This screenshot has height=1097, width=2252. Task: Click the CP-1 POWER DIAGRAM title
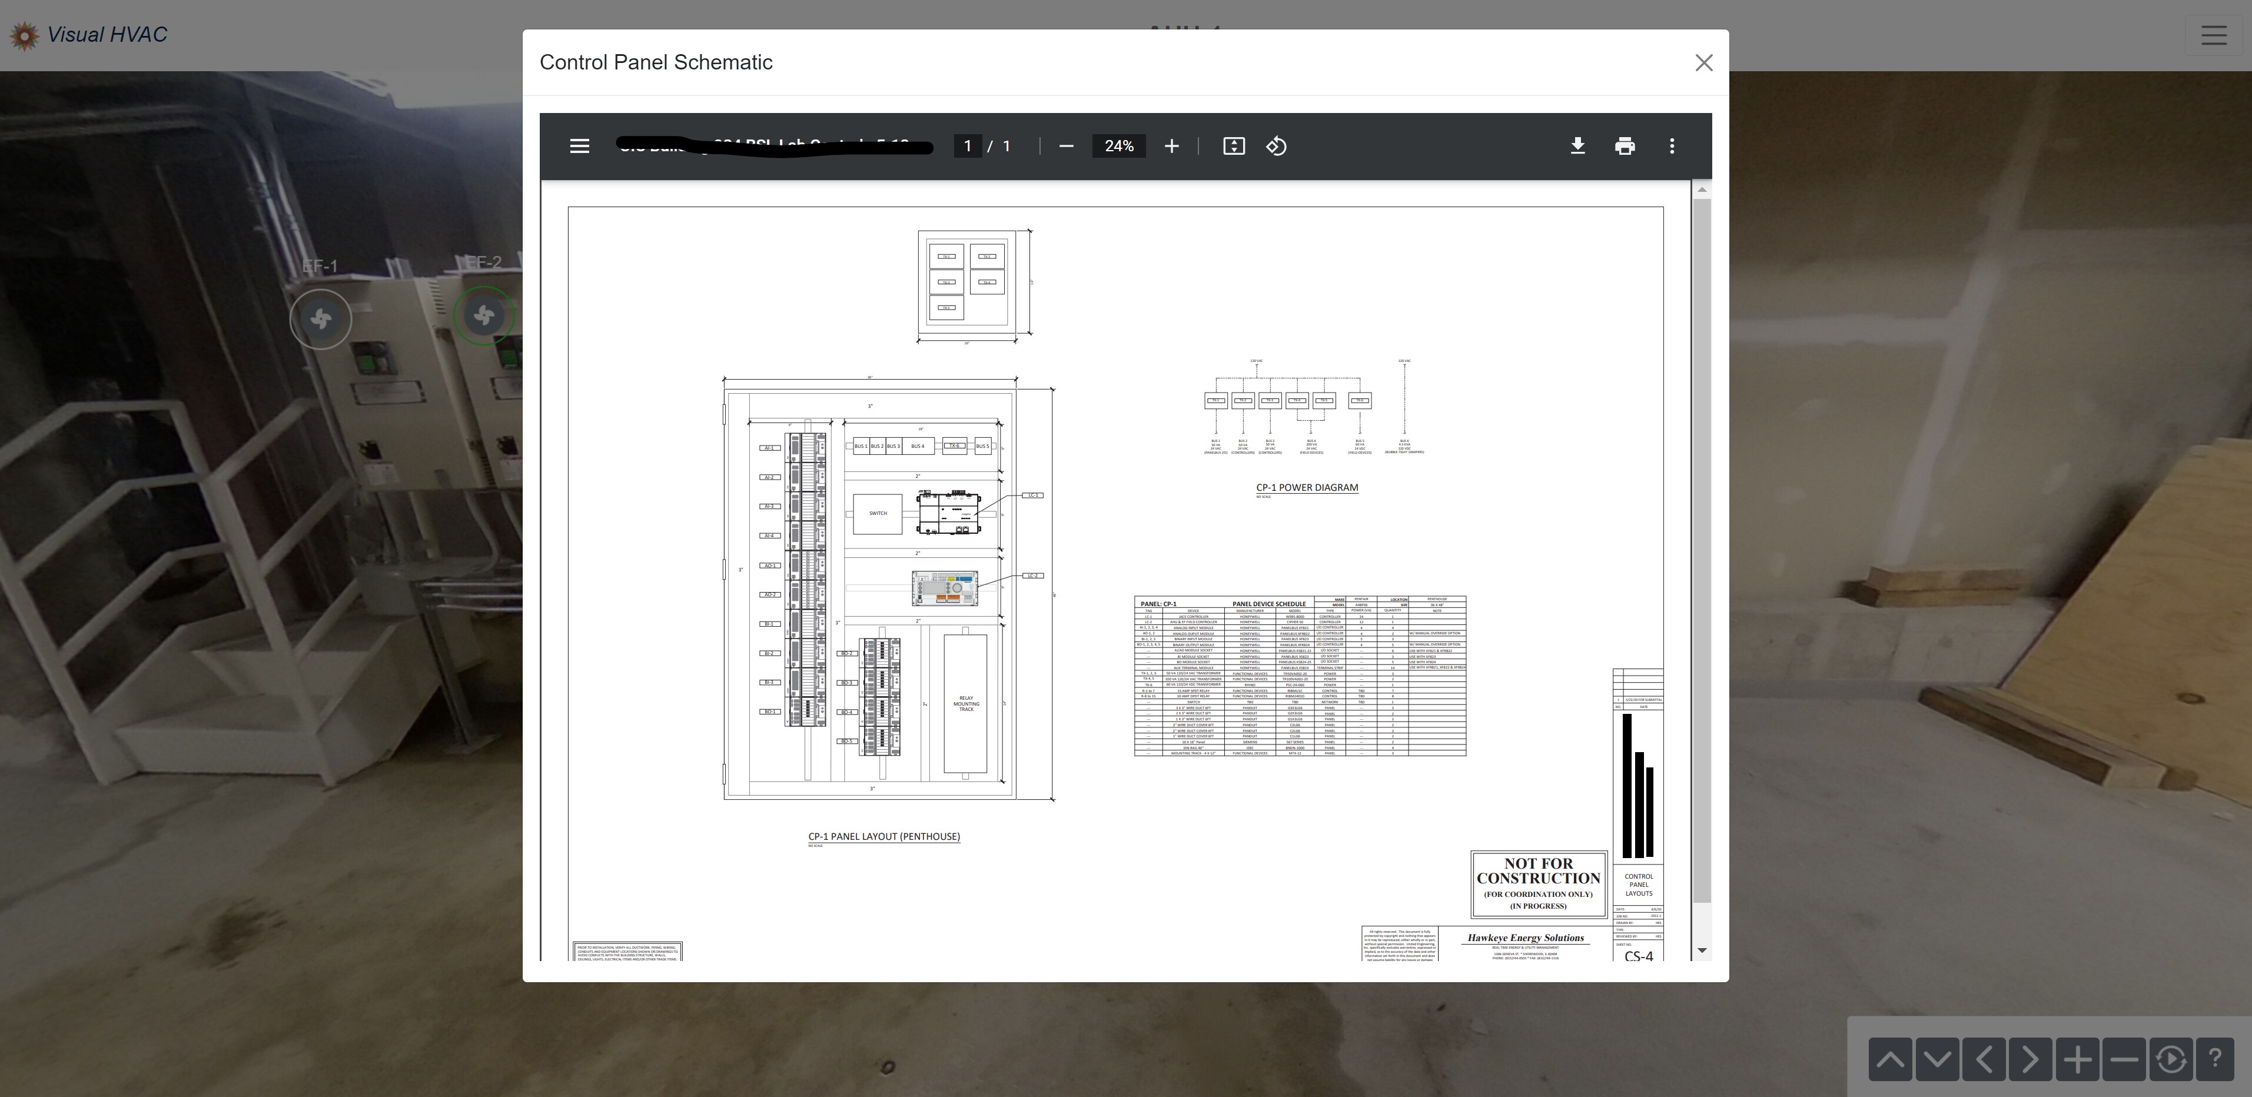(x=1307, y=488)
